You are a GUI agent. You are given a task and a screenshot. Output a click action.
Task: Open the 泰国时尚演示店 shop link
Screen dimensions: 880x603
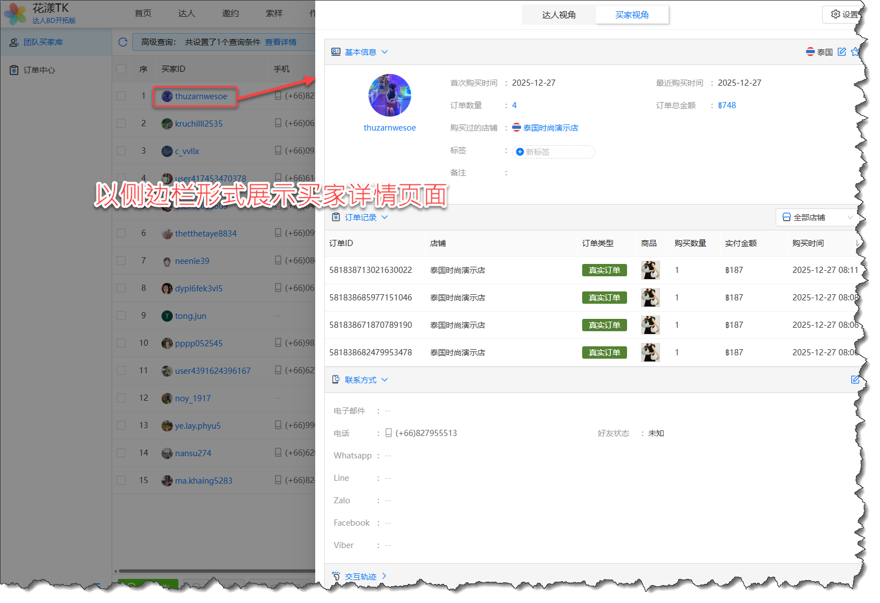coord(550,128)
